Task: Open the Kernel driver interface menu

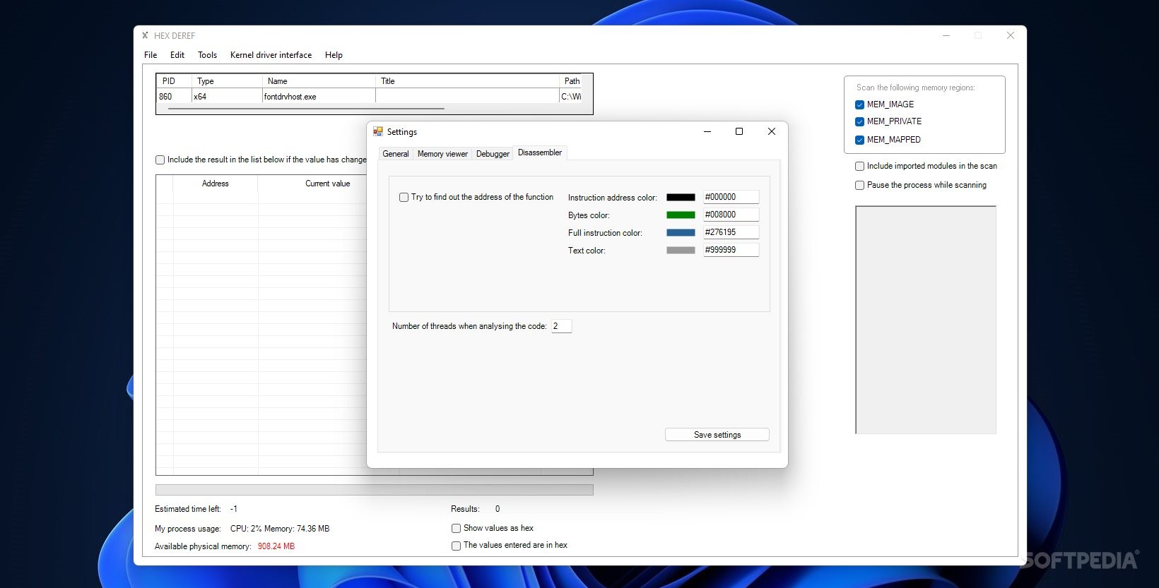Action: click(x=271, y=55)
